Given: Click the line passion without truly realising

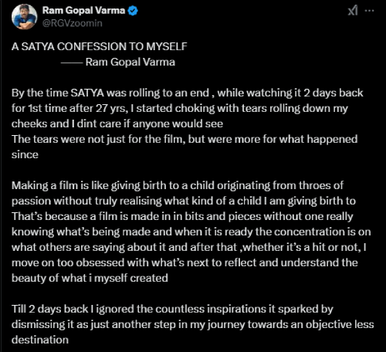Looking at the screenshot, I should pos(184,201).
